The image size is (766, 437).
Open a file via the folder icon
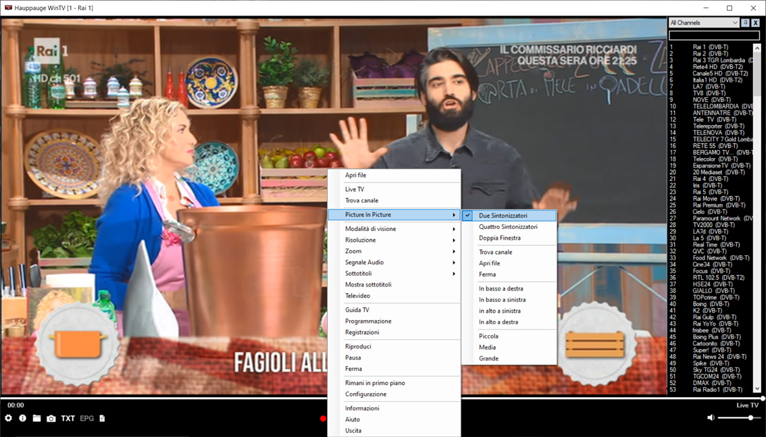(36, 419)
